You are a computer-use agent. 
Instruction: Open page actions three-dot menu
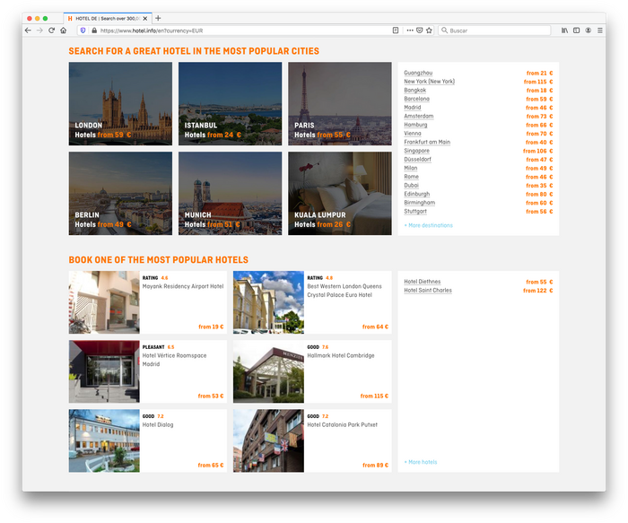(x=410, y=31)
